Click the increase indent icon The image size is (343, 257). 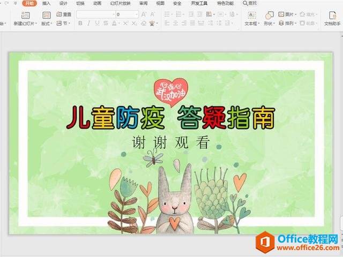pyautogui.click(x=200, y=14)
